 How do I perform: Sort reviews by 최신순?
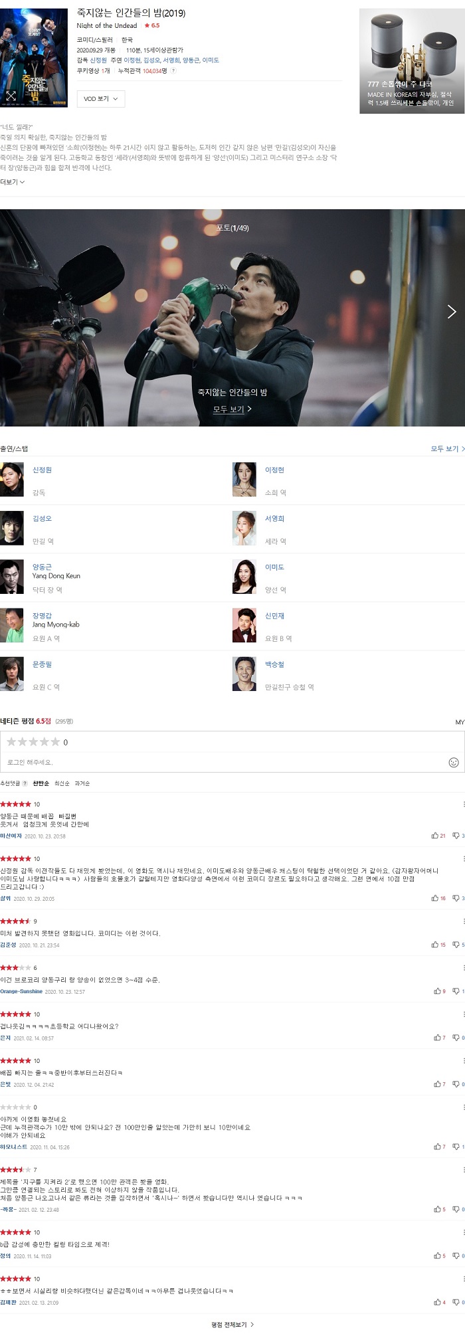coord(62,783)
